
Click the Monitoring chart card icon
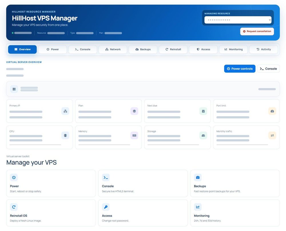[198, 207]
